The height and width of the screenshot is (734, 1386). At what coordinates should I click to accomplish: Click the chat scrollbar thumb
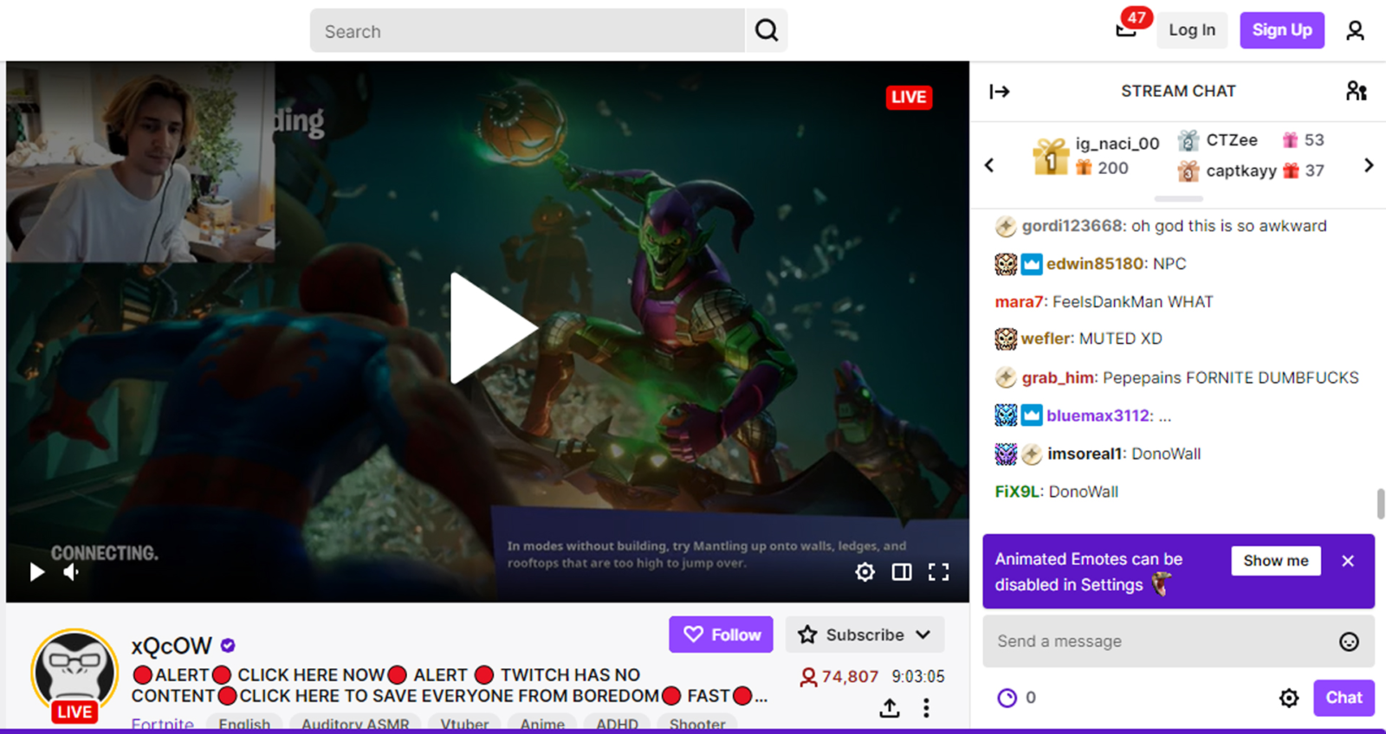pos(1380,504)
